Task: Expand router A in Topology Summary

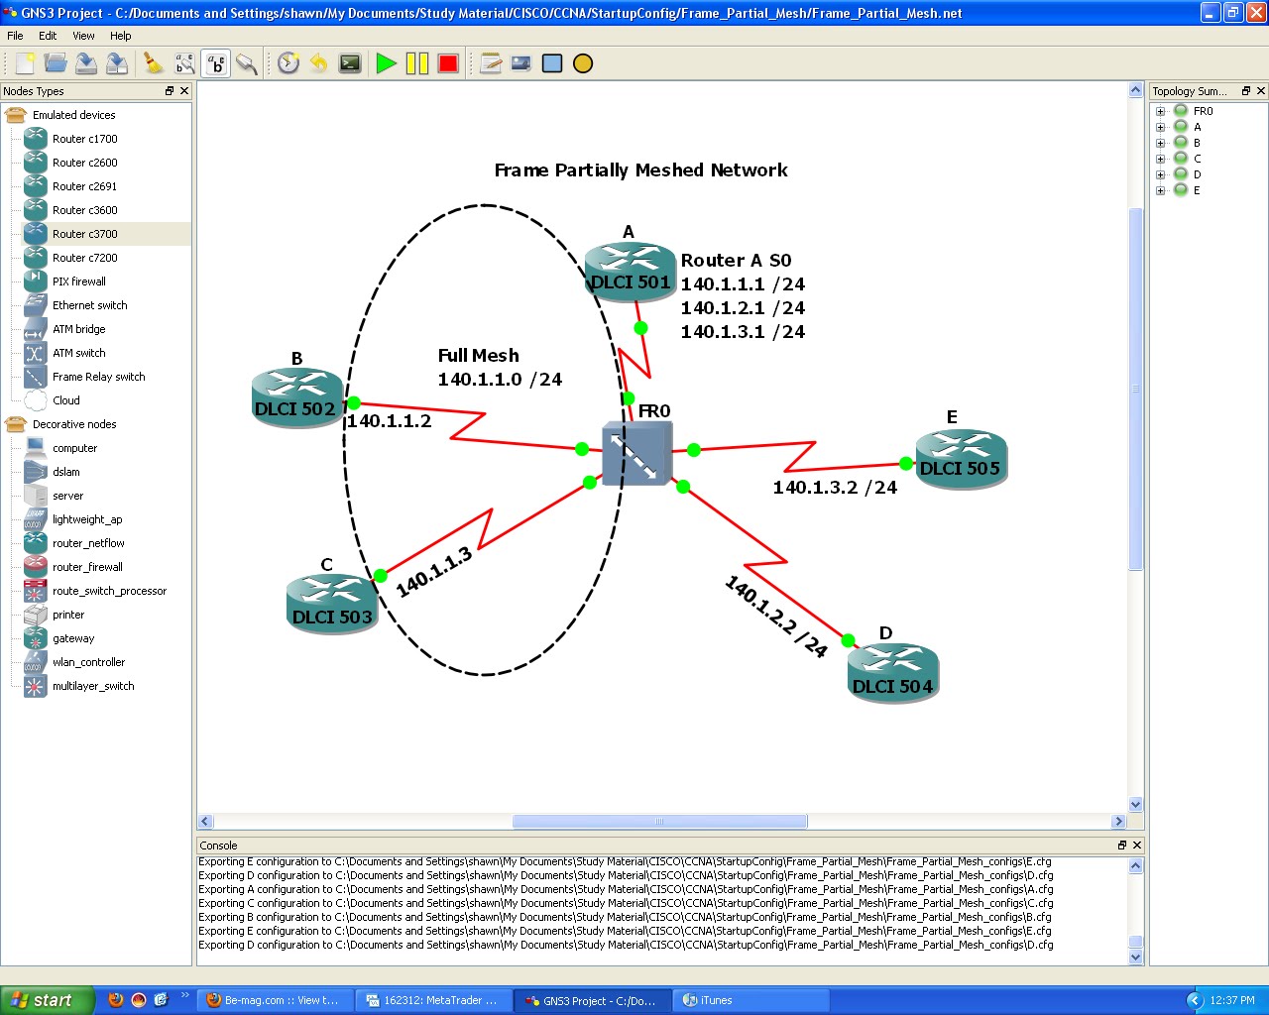Action: pos(1160,127)
